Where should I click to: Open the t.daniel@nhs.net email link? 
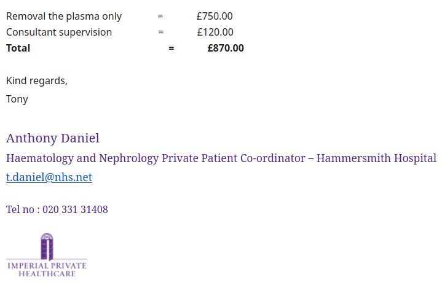(x=49, y=177)
